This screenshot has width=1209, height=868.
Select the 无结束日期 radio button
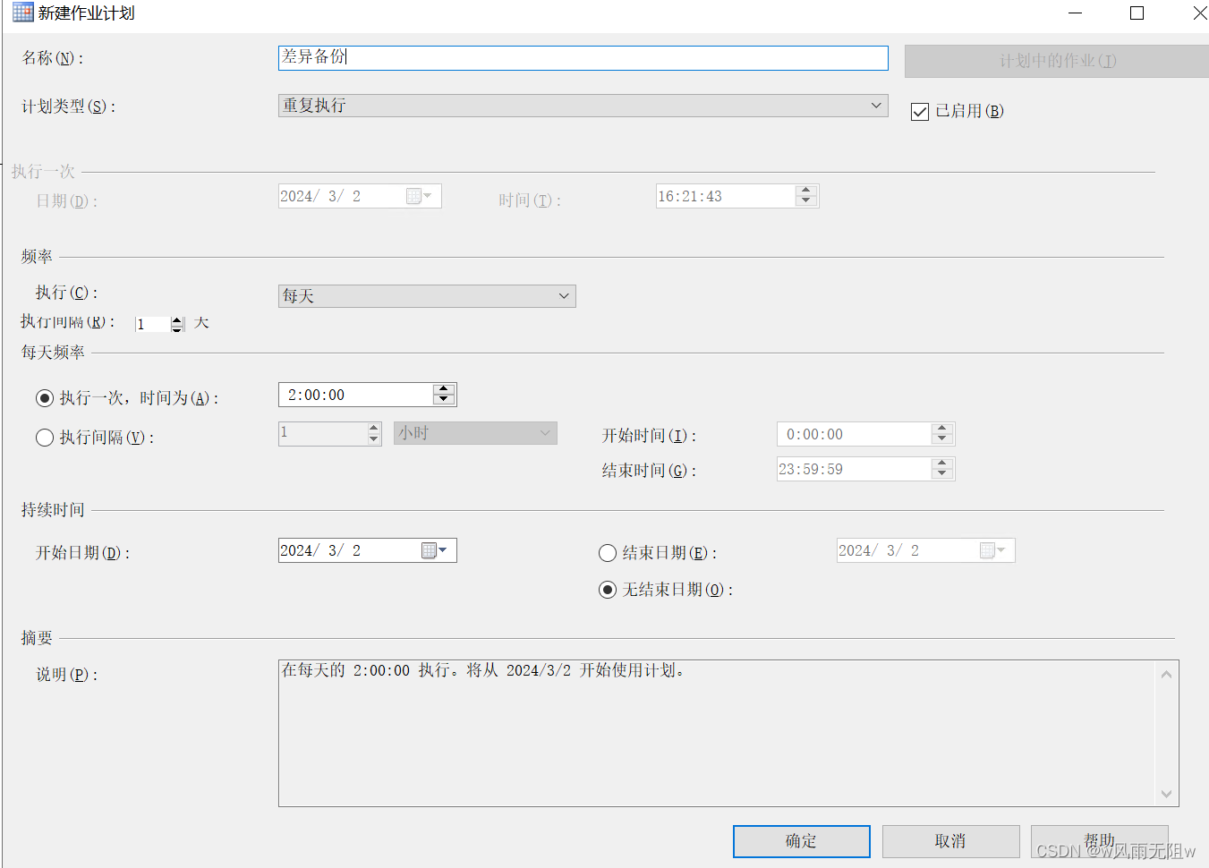coord(608,590)
